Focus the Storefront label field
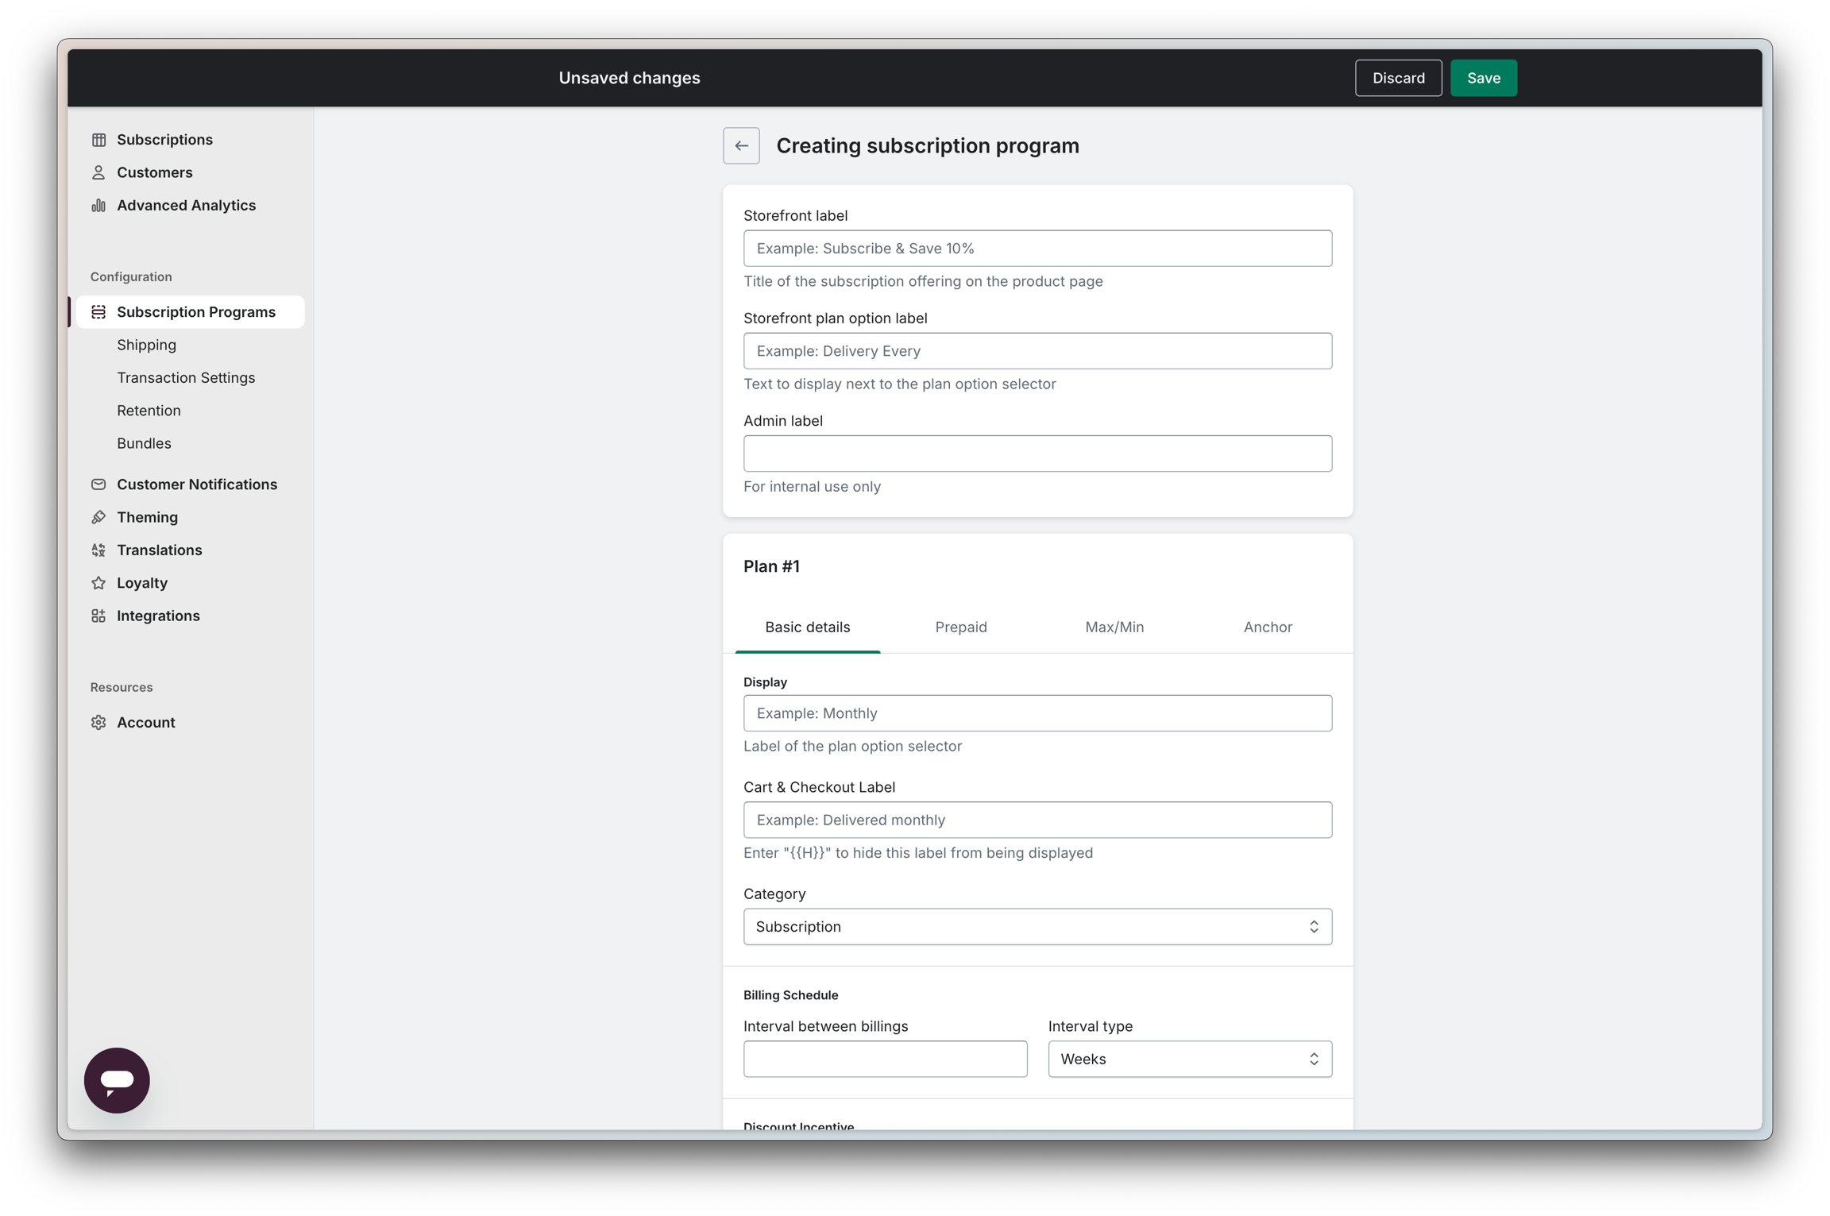 pos(1037,249)
